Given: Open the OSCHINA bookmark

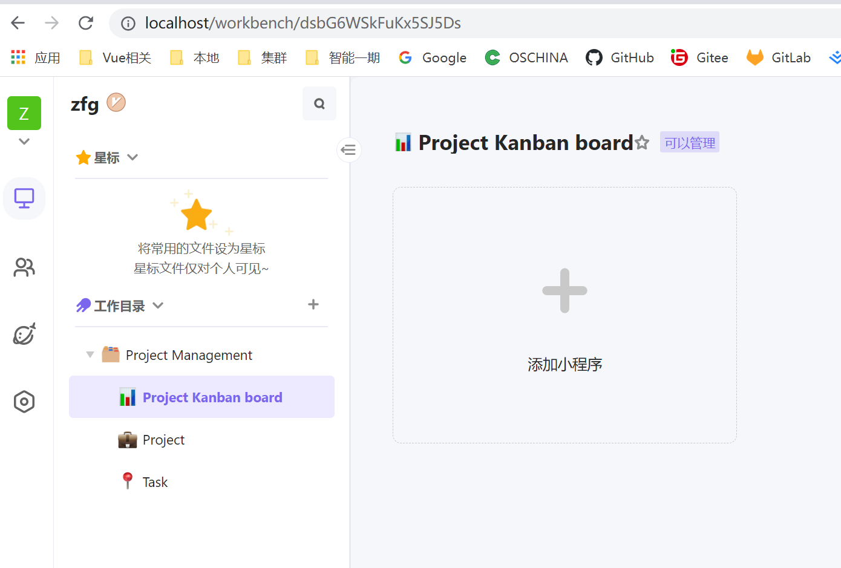Looking at the screenshot, I should [526, 57].
